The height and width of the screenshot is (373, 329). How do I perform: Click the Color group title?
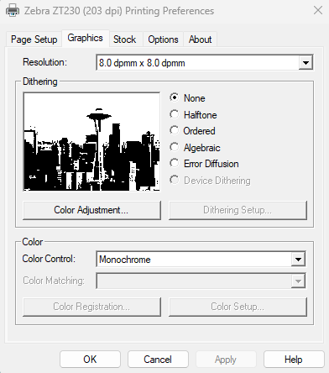coord(33,242)
